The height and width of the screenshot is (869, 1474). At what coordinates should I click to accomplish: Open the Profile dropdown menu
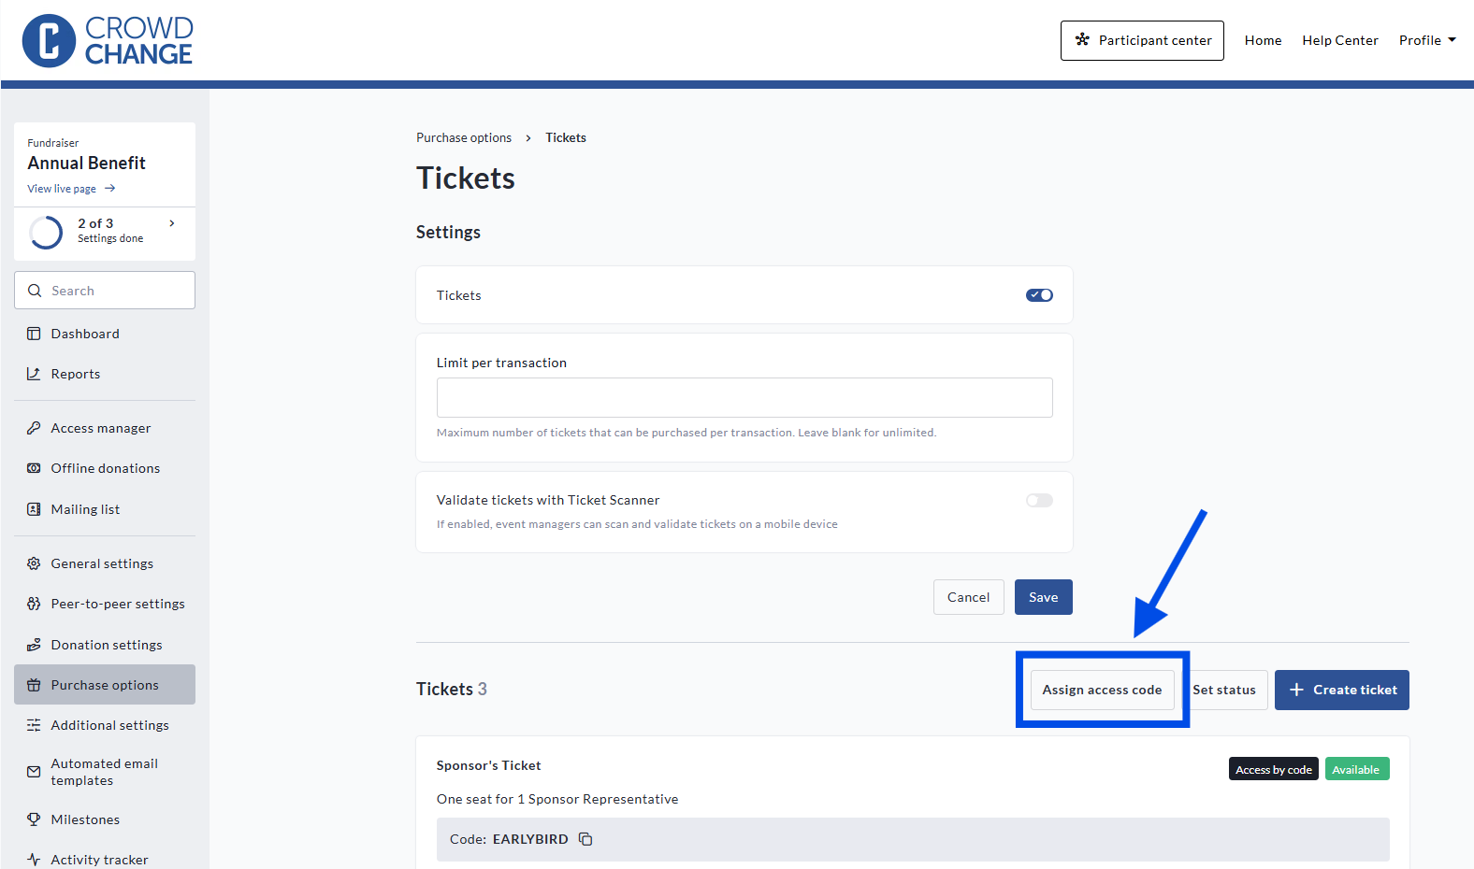click(1427, 40)
